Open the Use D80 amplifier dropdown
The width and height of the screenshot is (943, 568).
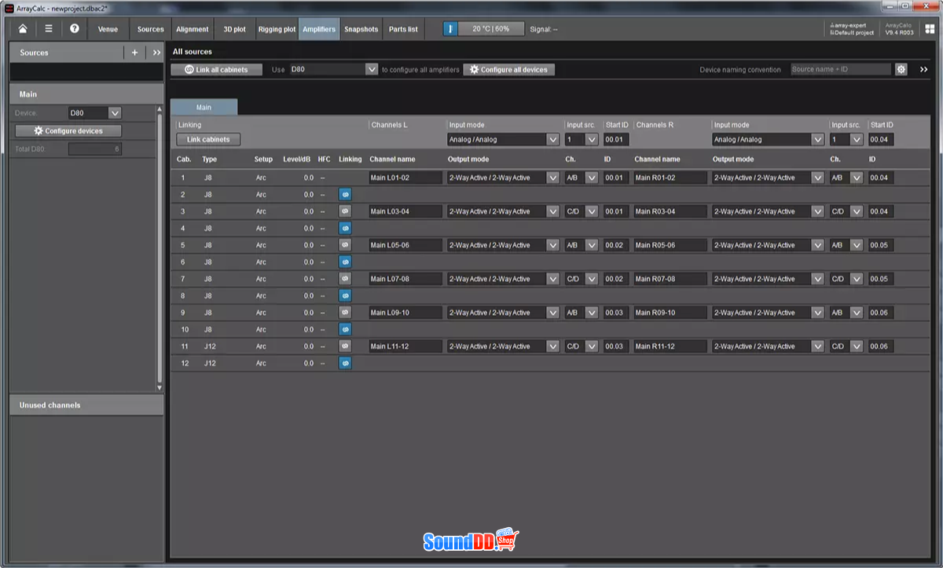point(334,69)
